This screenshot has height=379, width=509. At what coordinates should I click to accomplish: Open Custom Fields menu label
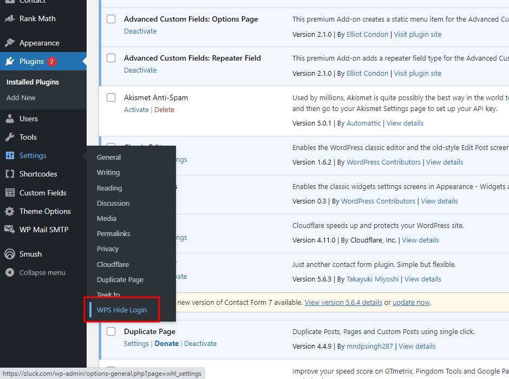point(43,193)
